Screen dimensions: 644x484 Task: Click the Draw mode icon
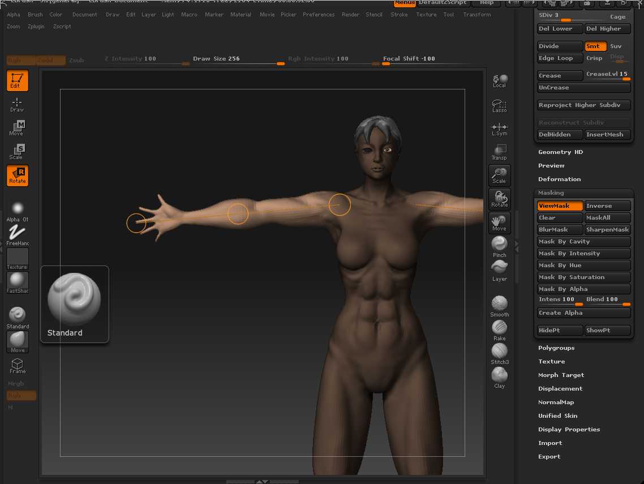pos(17,104)
